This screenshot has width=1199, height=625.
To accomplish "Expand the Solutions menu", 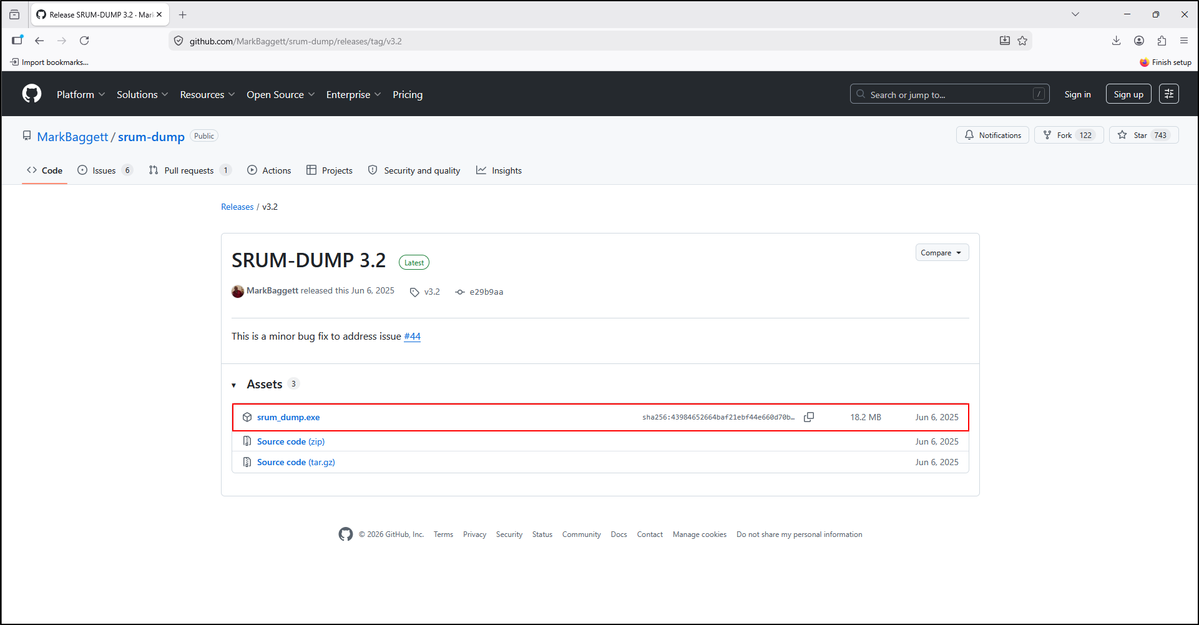I will 142,95.
